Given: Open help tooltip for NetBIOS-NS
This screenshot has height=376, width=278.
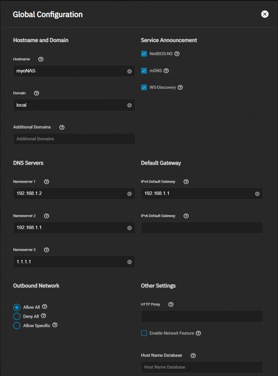Looking at the screenshot, I should (177, 54).
